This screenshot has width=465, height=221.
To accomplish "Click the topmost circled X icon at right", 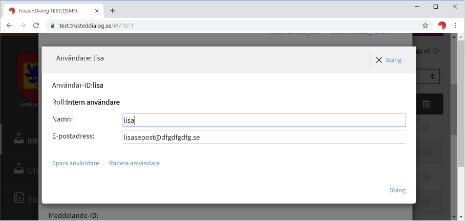I will 426,127.
